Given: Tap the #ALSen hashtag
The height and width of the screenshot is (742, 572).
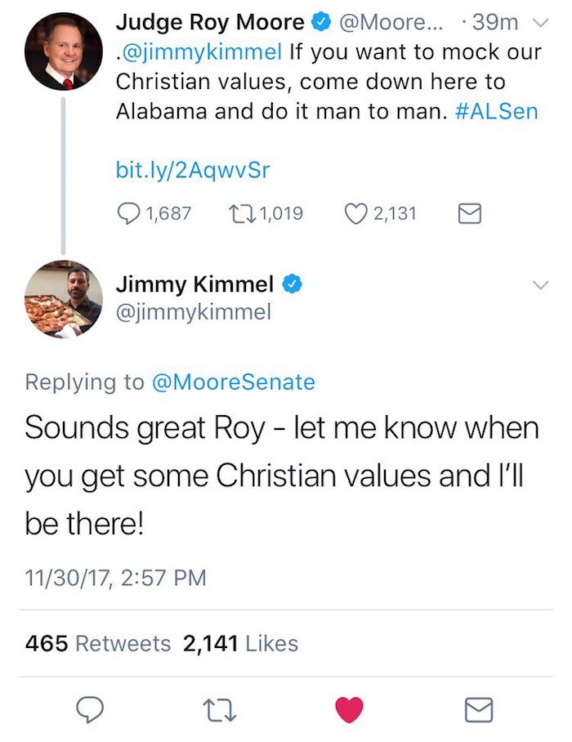Looking at the screenshot, I should coord(496,112).
